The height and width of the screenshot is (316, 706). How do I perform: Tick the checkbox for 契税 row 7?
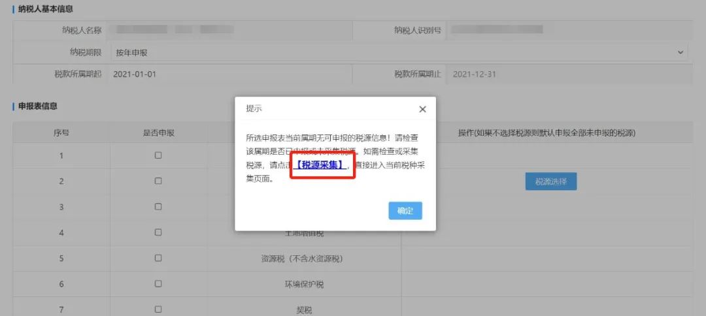tap(158, 309)
